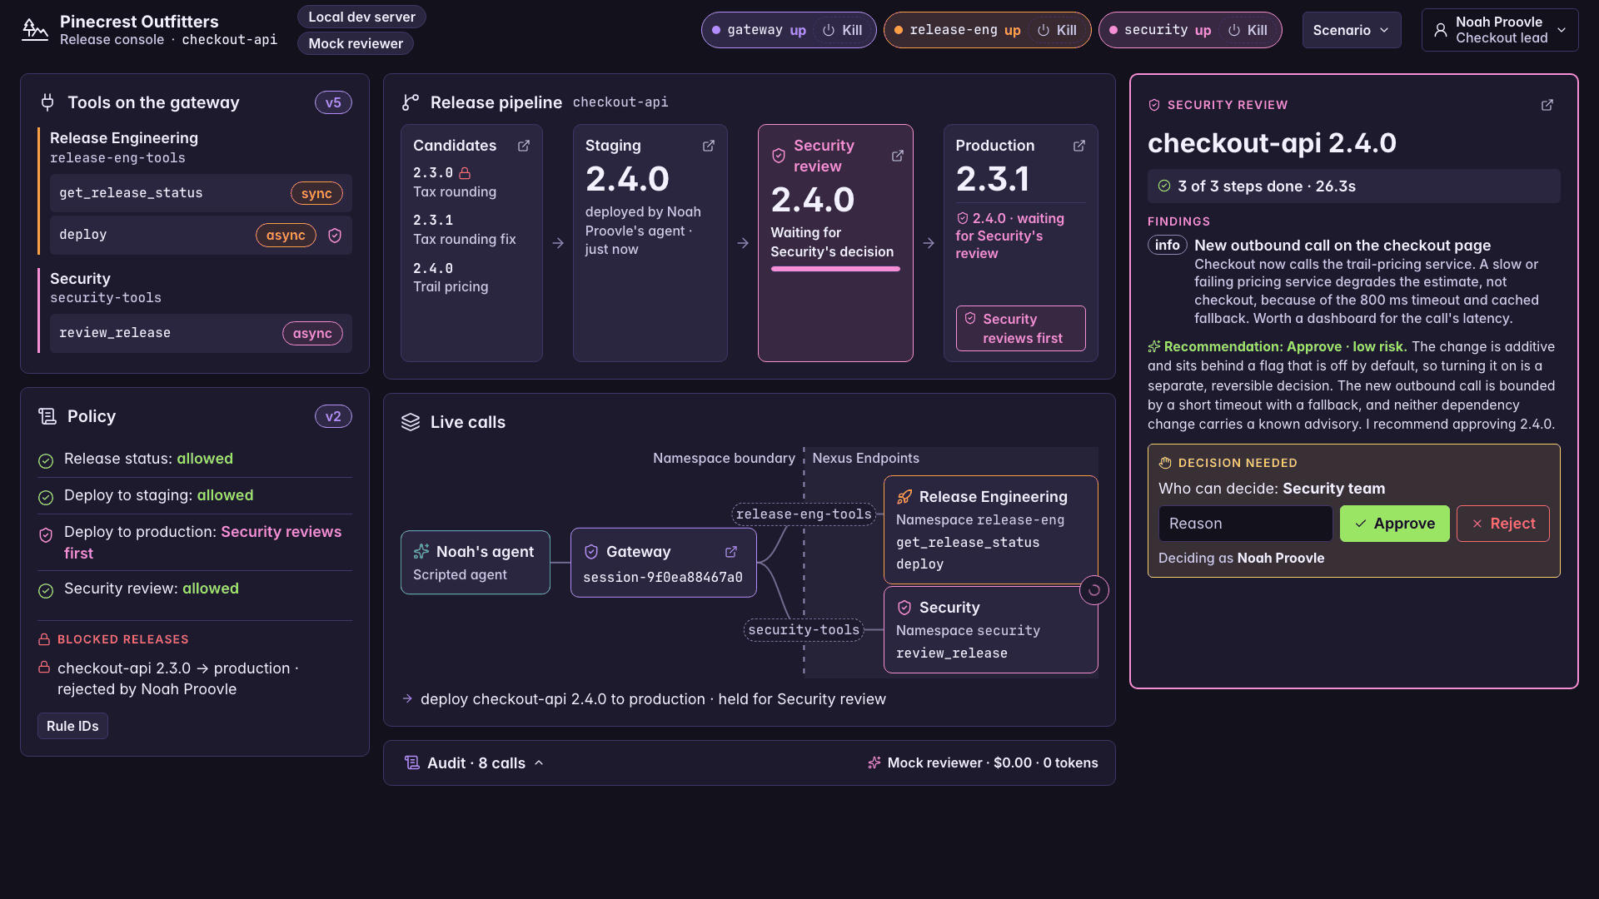Viewport: 1599px width, 899px height.
Task: Click the Policy scroll icon
Action: point(47,416)
